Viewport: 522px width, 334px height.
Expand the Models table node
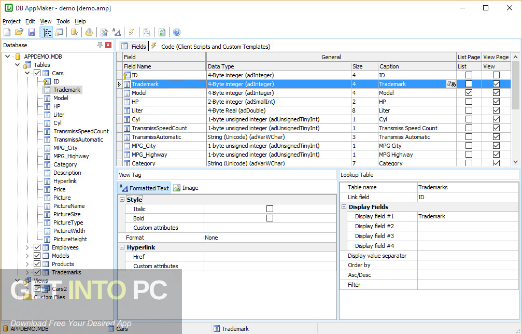[27, 256]
